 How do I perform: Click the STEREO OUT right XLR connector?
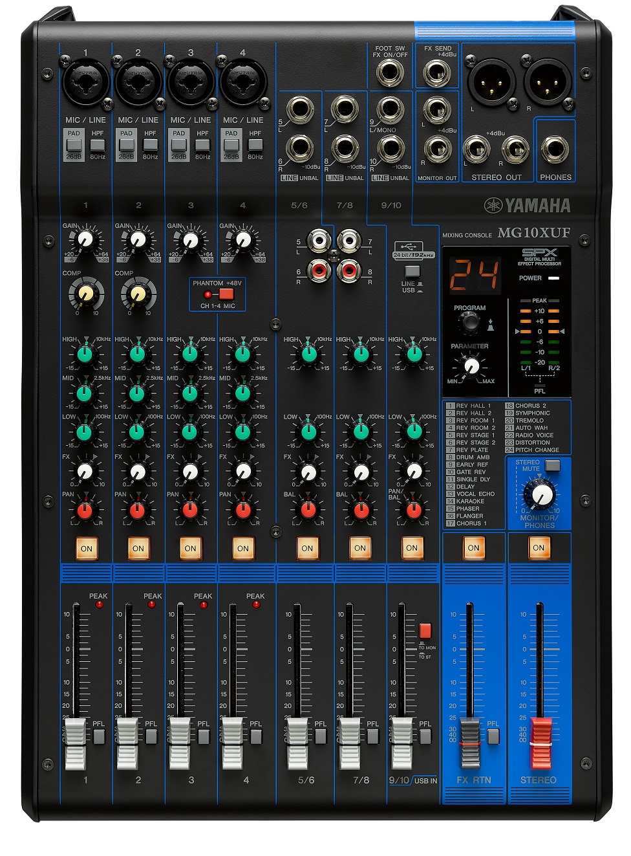click(x=548, y=82)
